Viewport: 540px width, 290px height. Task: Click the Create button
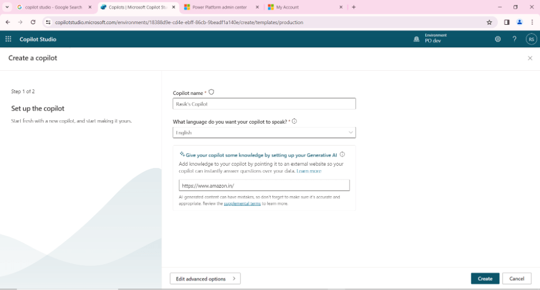(x=485, y=278)
